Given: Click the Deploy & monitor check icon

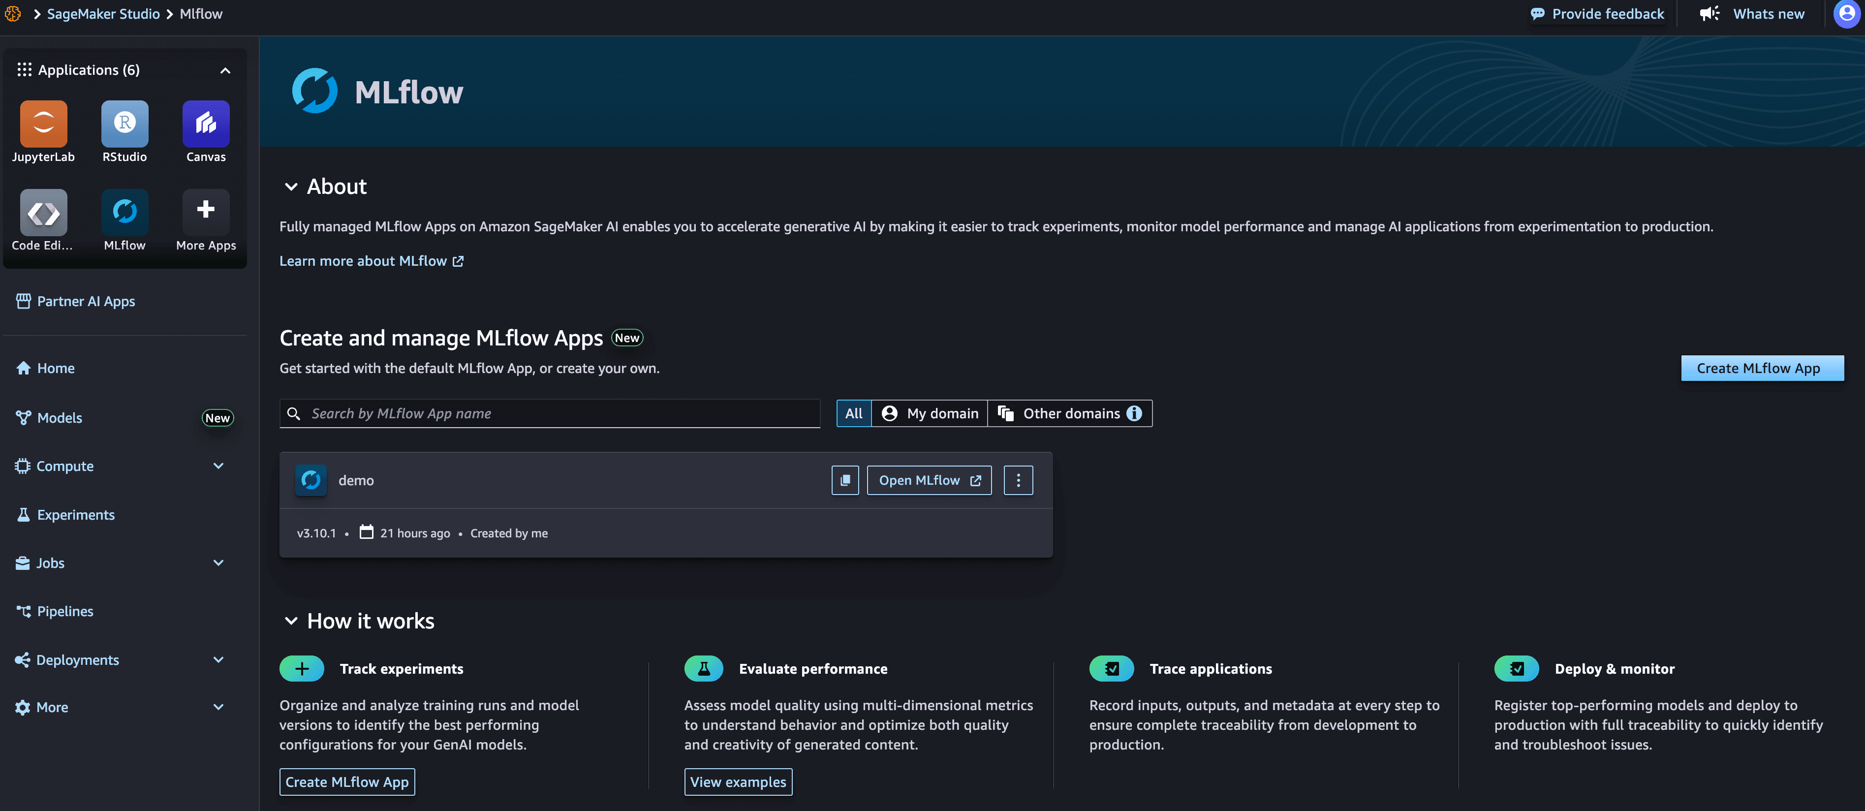Looking at the screenshot, I should [x=1517, y=668].
